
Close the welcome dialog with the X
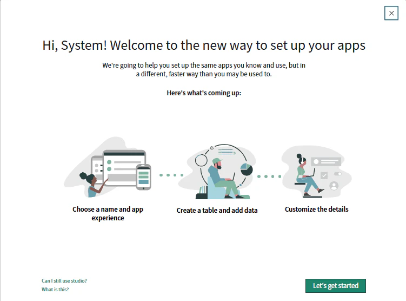(x=391, y=13)
